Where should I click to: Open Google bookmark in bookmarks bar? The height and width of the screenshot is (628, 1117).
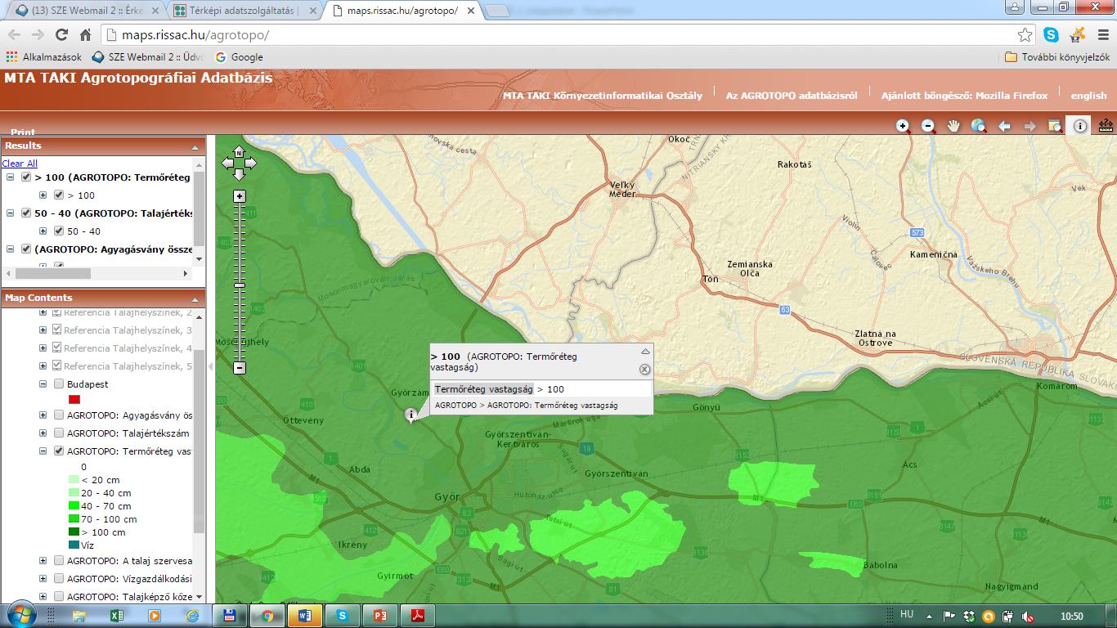tap(239, 57)
